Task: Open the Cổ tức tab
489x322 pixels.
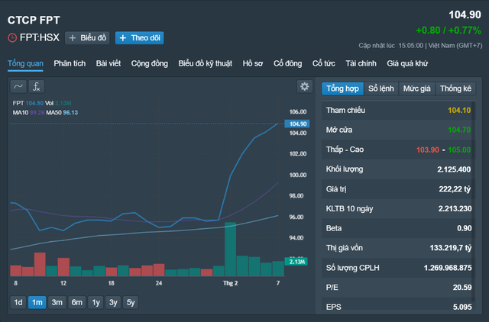Action: coord(325,63)
